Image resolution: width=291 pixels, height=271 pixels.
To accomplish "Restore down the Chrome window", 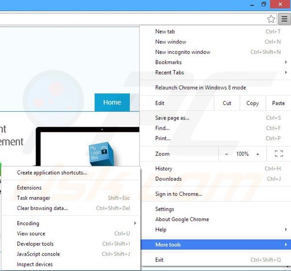I will (263, 4).
